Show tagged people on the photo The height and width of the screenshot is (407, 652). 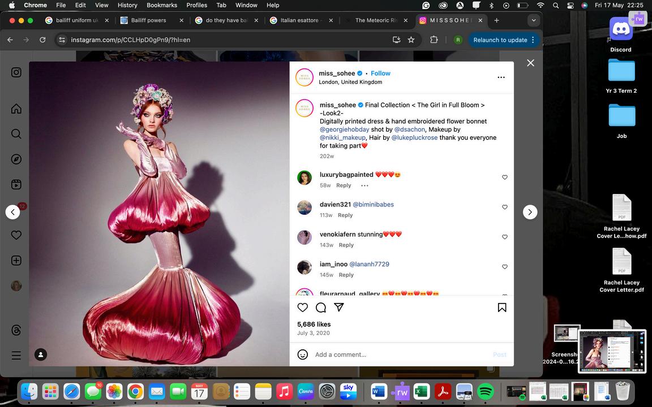pos(41,354)
